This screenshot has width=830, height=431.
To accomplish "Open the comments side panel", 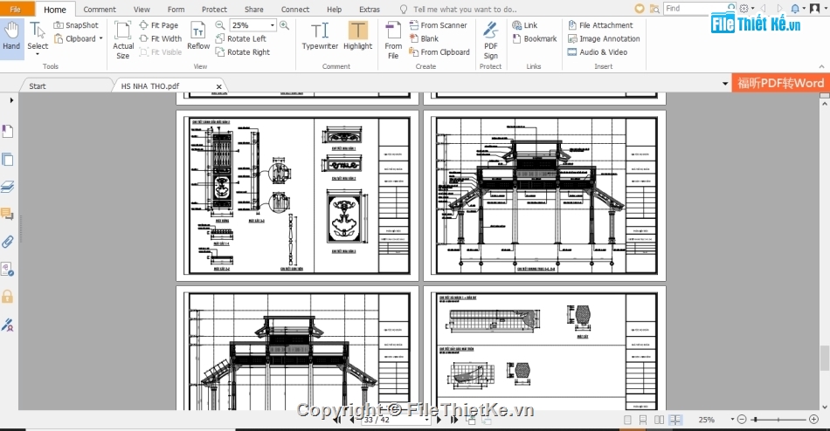I will pyautogui.click(x=7, y=214).
